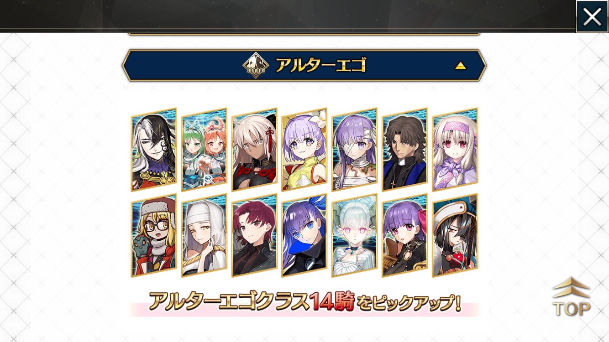Open the bandaged purple-haired servant card
Viewport: 609px width, 342px height.
click(x=355, y=150)
